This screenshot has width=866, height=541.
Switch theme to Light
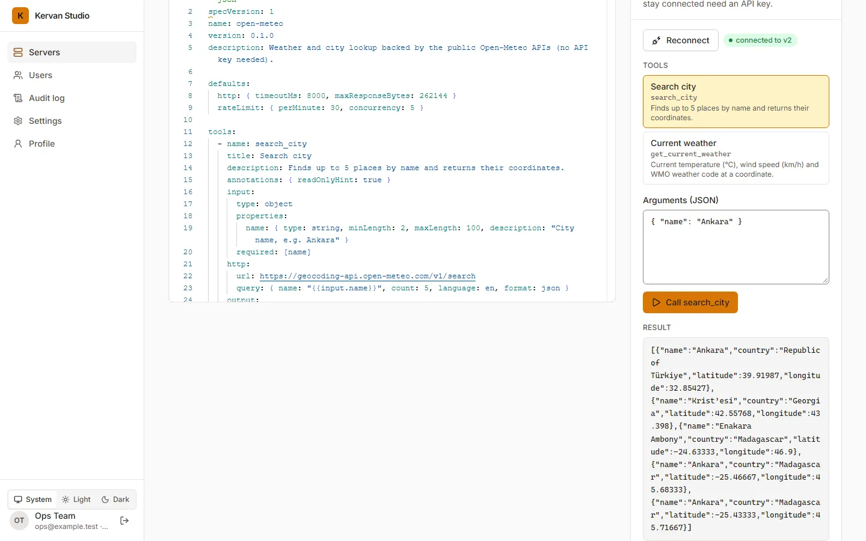pos(76,500)
